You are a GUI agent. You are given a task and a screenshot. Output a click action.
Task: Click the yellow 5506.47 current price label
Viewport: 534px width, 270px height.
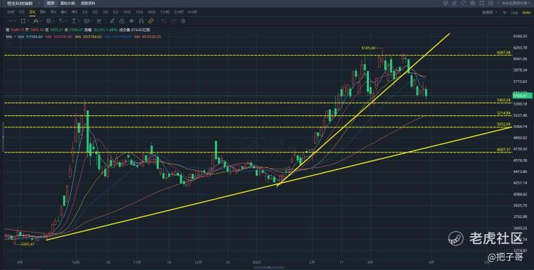coord(522,96)
